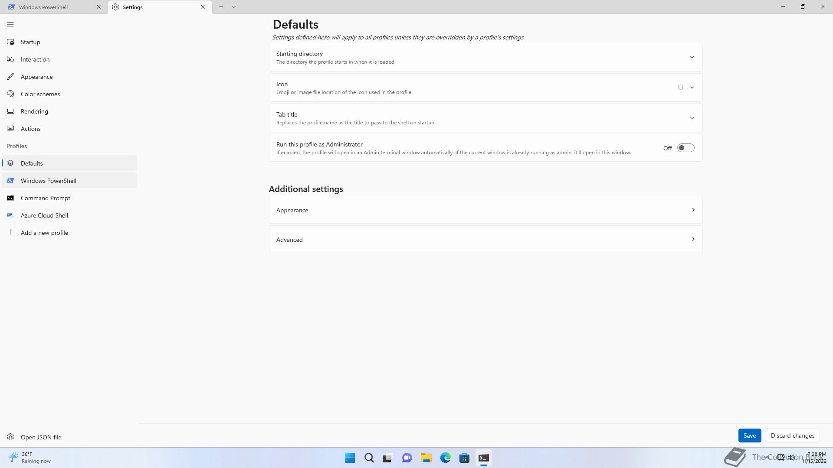Click the Appearance brush icon
Viewport: 833px width, 468px height.
point(10,77)
